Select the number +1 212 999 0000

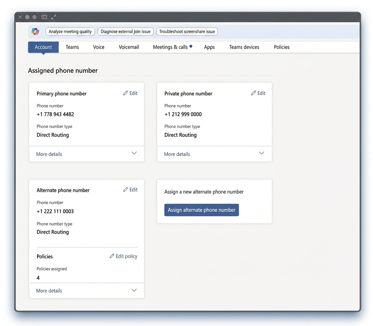[183, 114]
